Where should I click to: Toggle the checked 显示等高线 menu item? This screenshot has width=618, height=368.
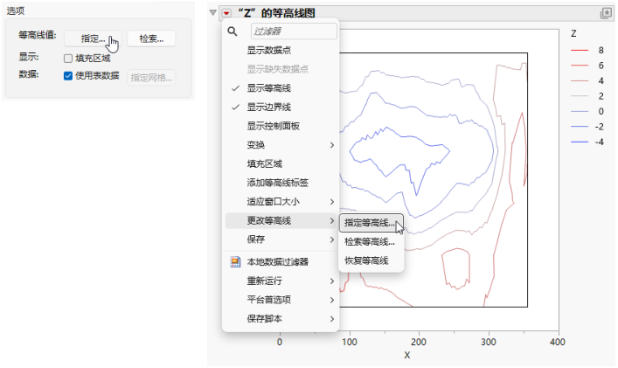click(x=281, y=88)
